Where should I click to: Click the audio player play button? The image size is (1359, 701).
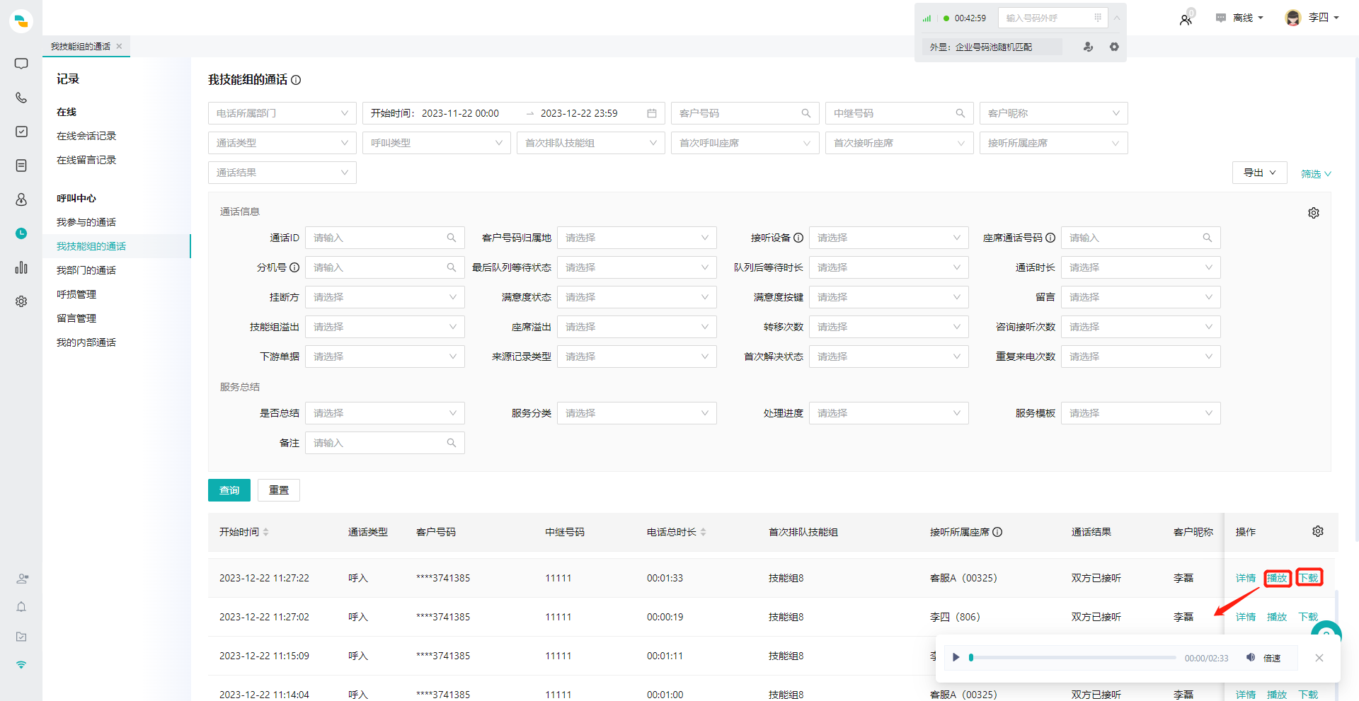coord(956,657)
